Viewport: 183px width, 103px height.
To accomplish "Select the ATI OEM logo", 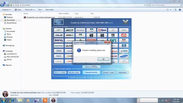I will 124,35.
